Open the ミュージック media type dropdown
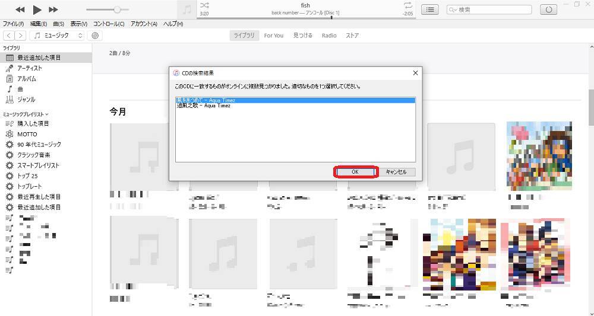 point(58,36)
